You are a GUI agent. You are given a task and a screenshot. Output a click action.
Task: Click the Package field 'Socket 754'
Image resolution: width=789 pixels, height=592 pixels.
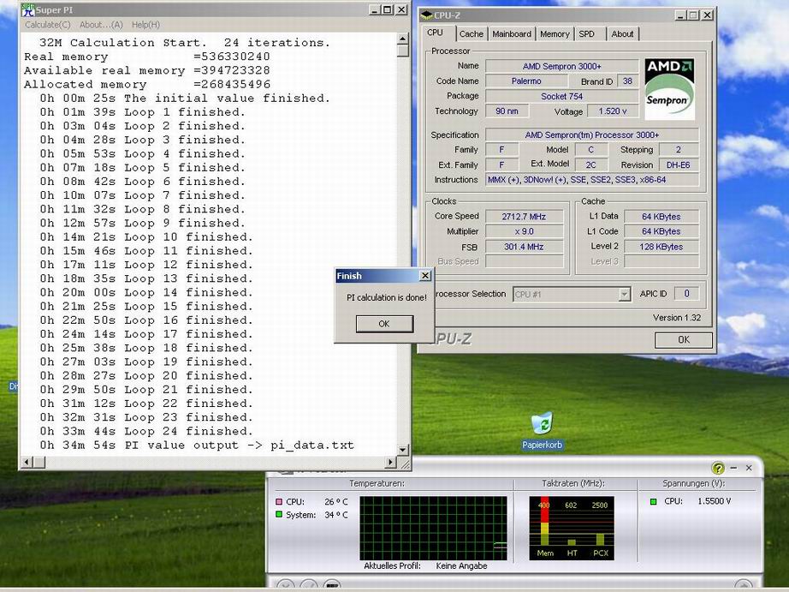point(561,96)
